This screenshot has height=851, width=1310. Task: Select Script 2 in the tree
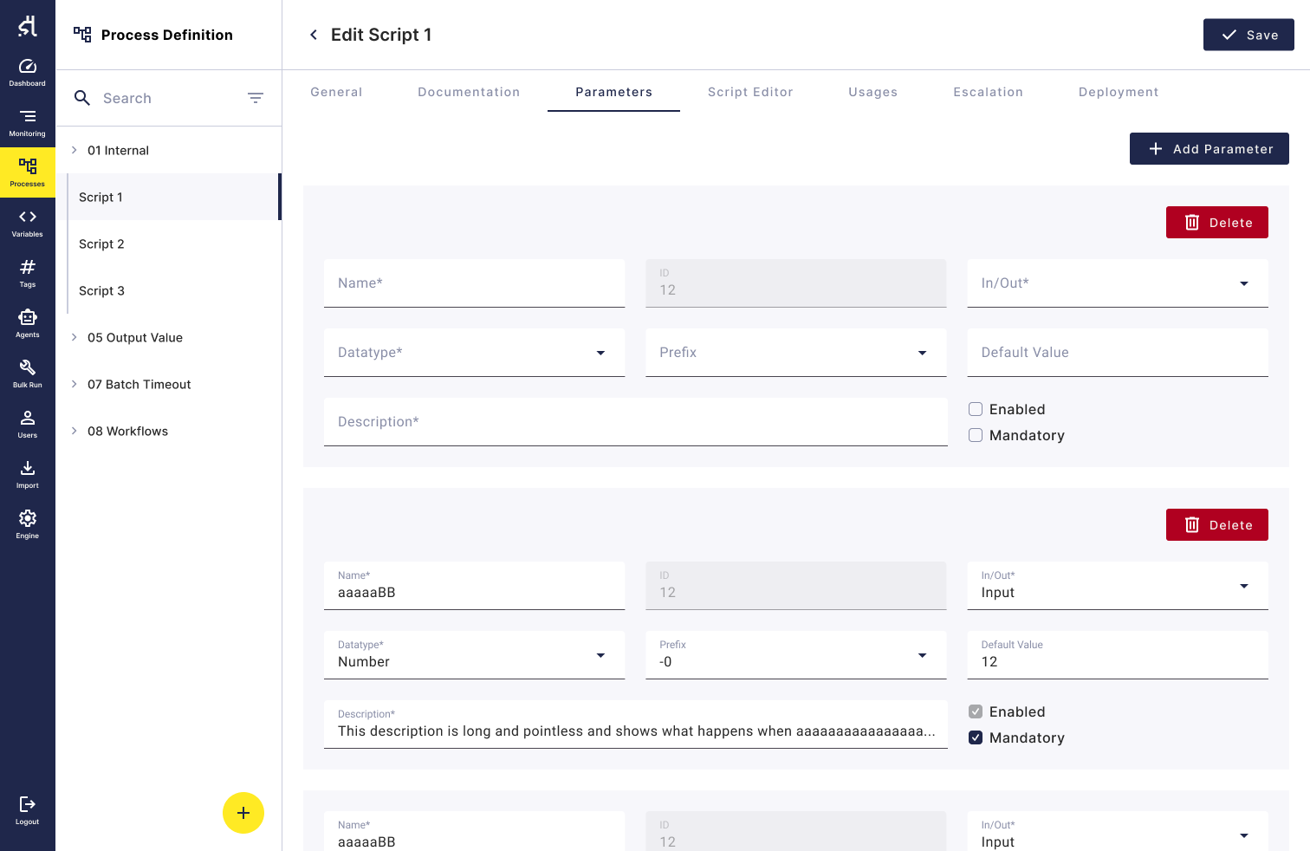[x=173, y=244]
